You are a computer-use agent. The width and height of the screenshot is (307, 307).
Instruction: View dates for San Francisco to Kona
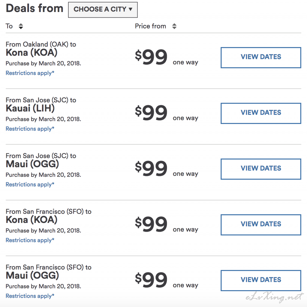click(261, 224)
